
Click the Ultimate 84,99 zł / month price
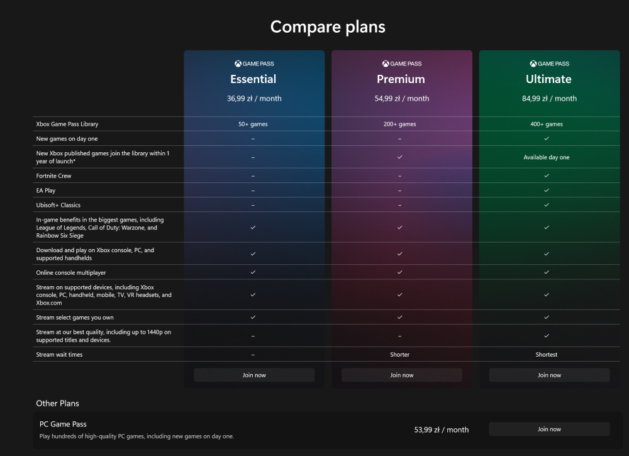549,98
